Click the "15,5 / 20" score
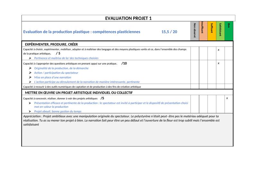This screenshot has width=257, height=182. (169, 32)
